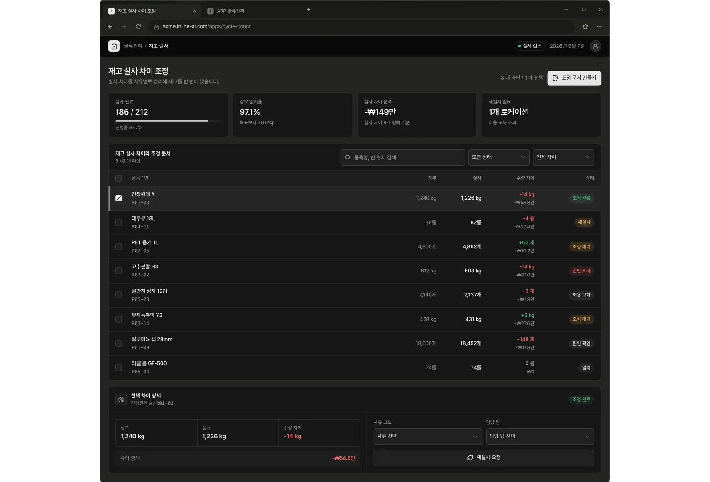Click the browser address bar URL

[x=207, y=27]
